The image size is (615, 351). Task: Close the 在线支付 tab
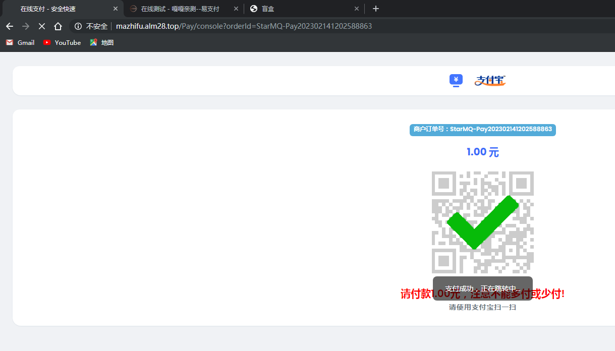116,9
